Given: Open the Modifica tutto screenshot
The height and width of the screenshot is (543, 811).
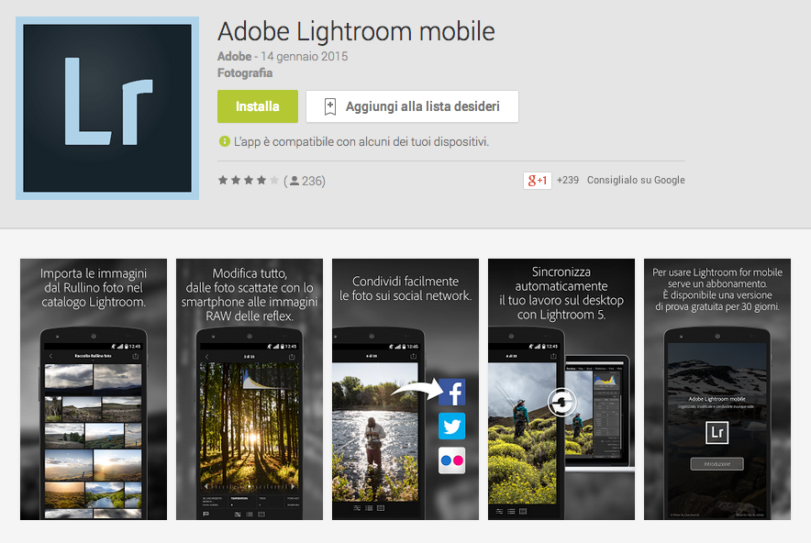Looking at the screenshot, I should click(250, 389).
